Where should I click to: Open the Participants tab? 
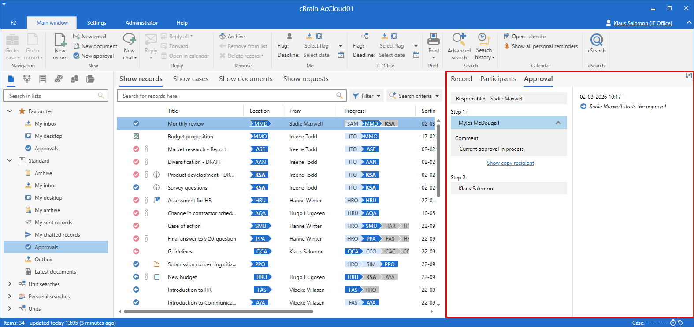(498, 79)
